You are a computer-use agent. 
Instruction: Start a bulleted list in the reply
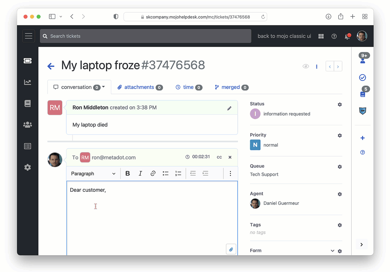pos(166,174)
